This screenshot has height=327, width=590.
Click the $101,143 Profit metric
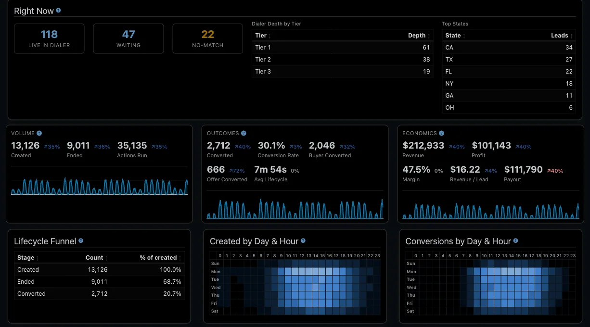click(501, 150)
